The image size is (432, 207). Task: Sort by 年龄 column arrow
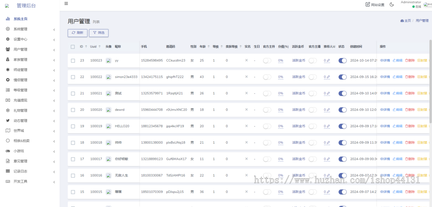point(208,47)
